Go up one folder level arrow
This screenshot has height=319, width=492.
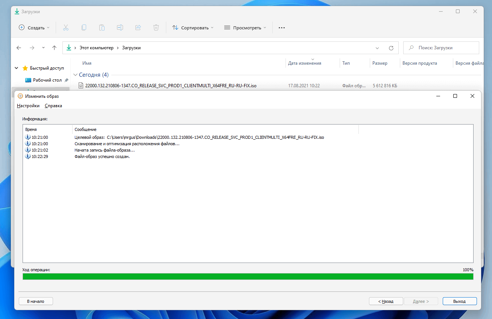55,48
